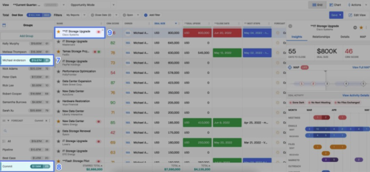Expand the Open filter dropdown arrow
This screenshot has height=172, width=370.
click(138, 15)
